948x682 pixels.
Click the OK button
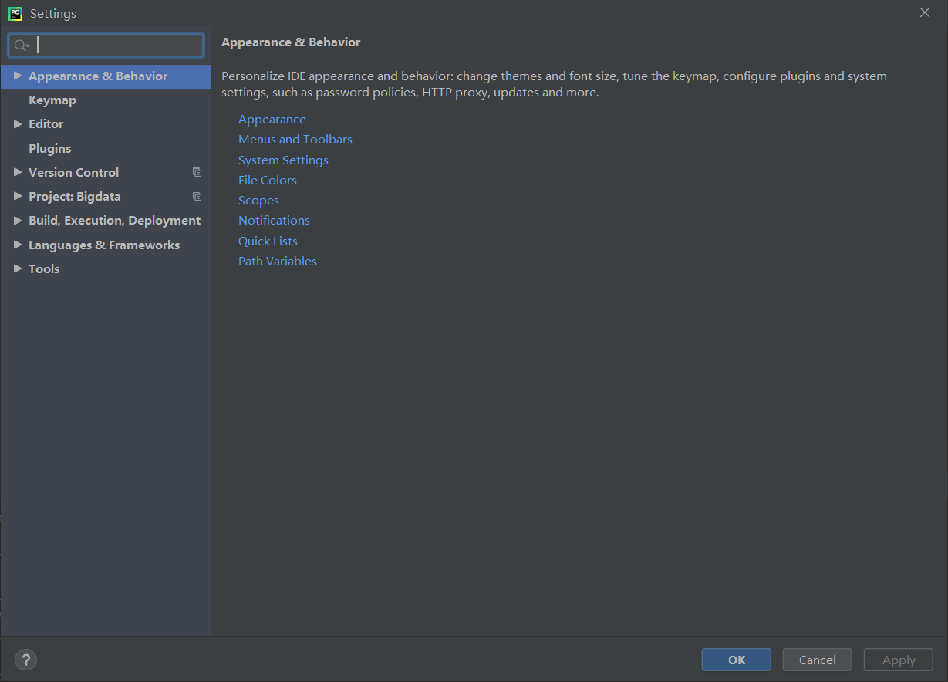[x=736, y=660]
